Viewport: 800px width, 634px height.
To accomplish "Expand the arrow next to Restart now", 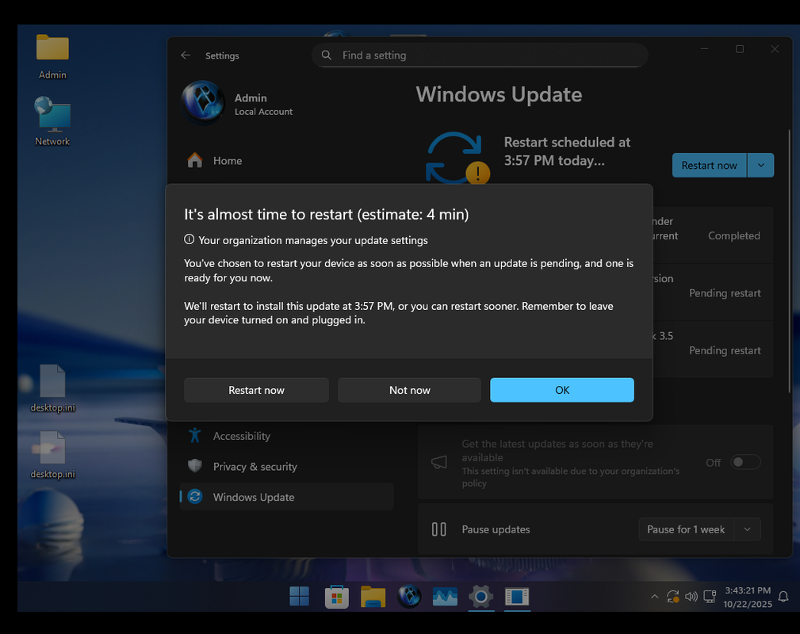I will (x=760, y=166).
